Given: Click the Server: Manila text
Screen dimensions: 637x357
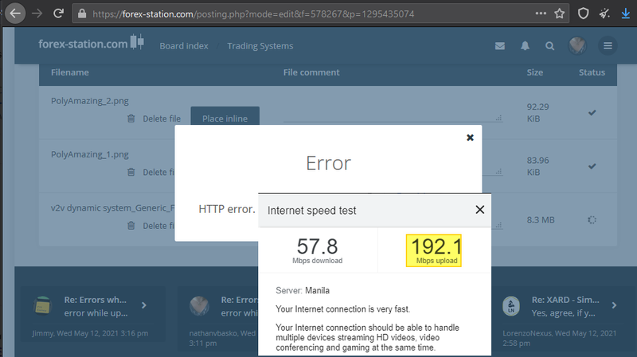Looking at the screenshot, I should point(303,290).
